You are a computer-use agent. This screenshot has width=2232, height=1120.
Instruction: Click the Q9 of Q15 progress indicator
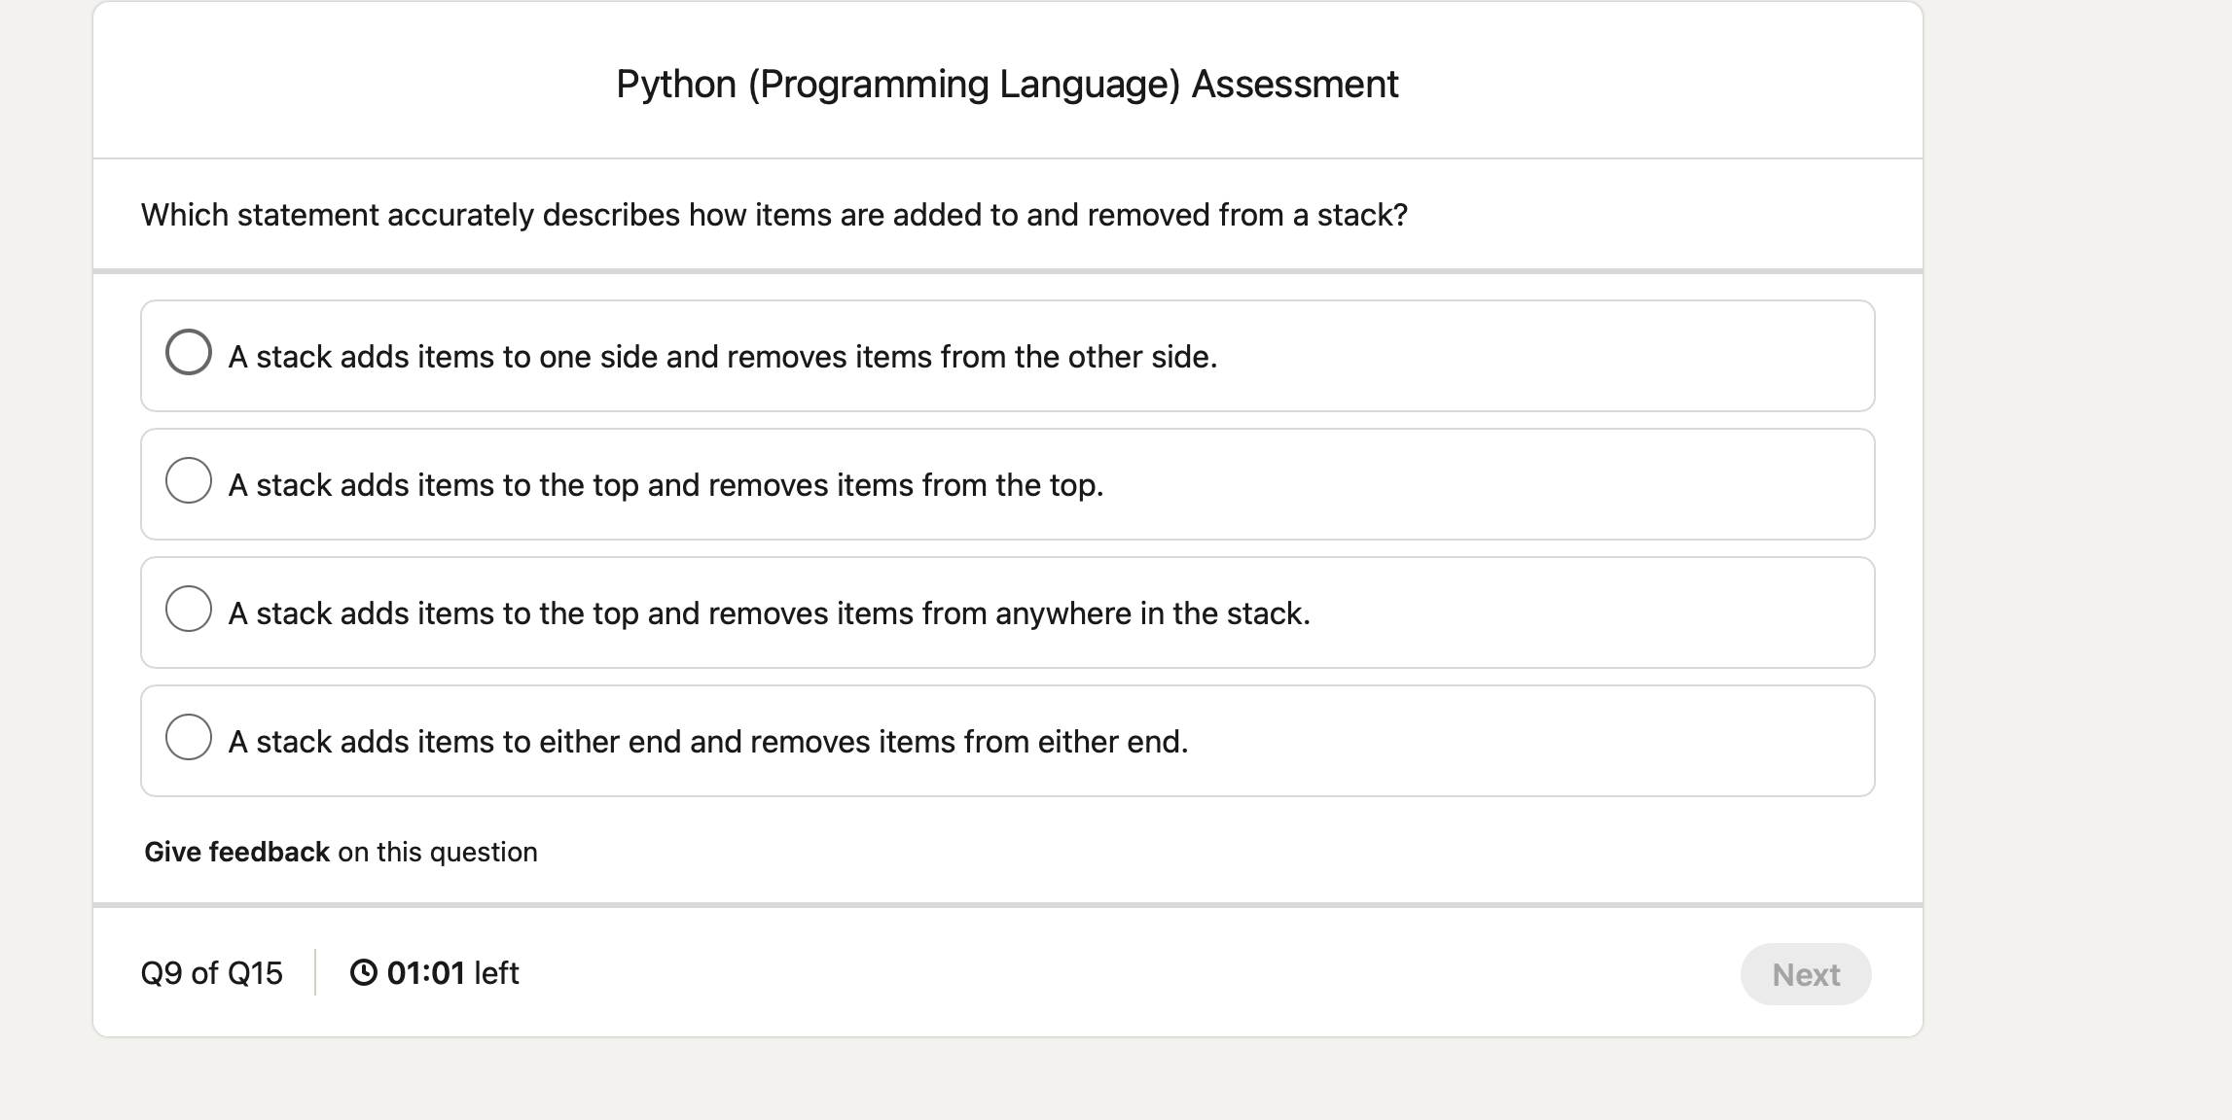pos(213,972)
